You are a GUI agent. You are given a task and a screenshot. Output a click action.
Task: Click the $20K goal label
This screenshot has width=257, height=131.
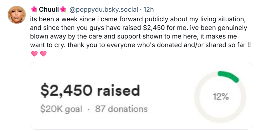click(x=61, y=109)
